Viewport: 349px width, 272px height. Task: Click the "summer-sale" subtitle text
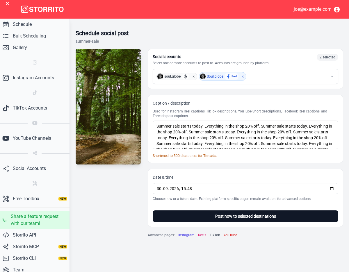click(87, 41)
